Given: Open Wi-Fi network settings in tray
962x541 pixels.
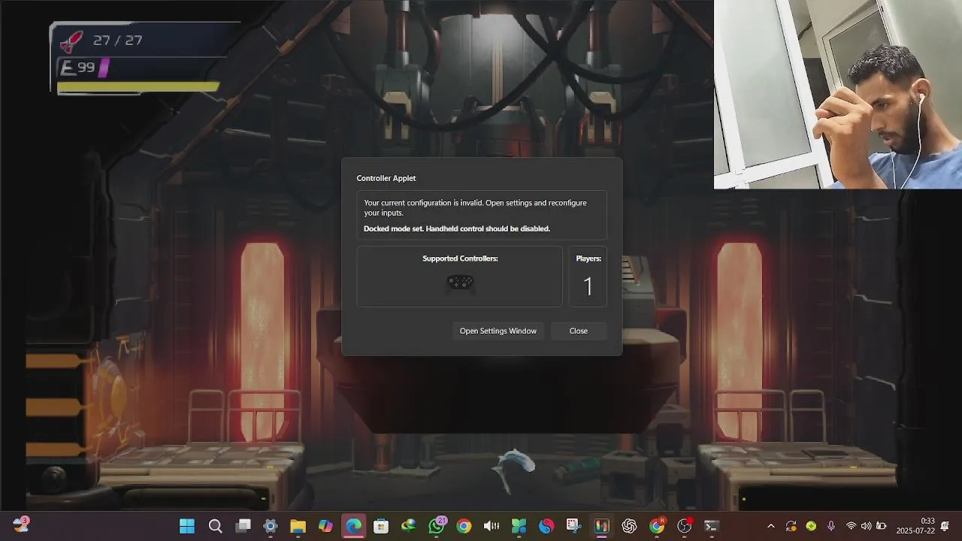Looking at the screenshot, I should pyautogui.click(x=851, y=526).
